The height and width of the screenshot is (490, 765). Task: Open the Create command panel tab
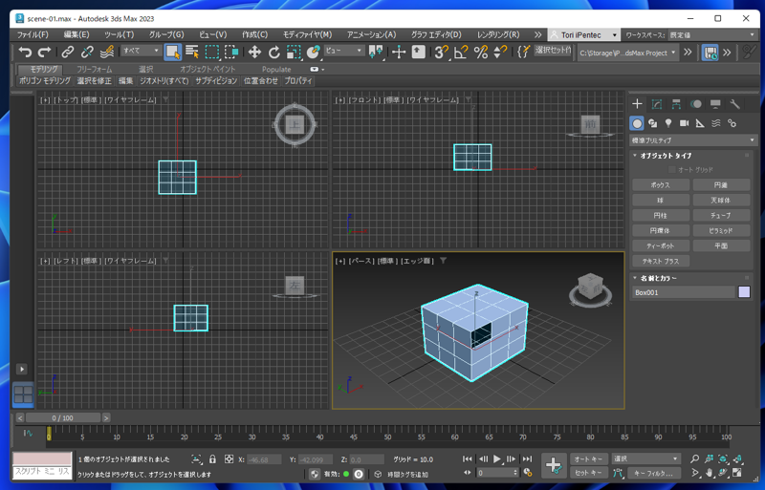[637, 104]
